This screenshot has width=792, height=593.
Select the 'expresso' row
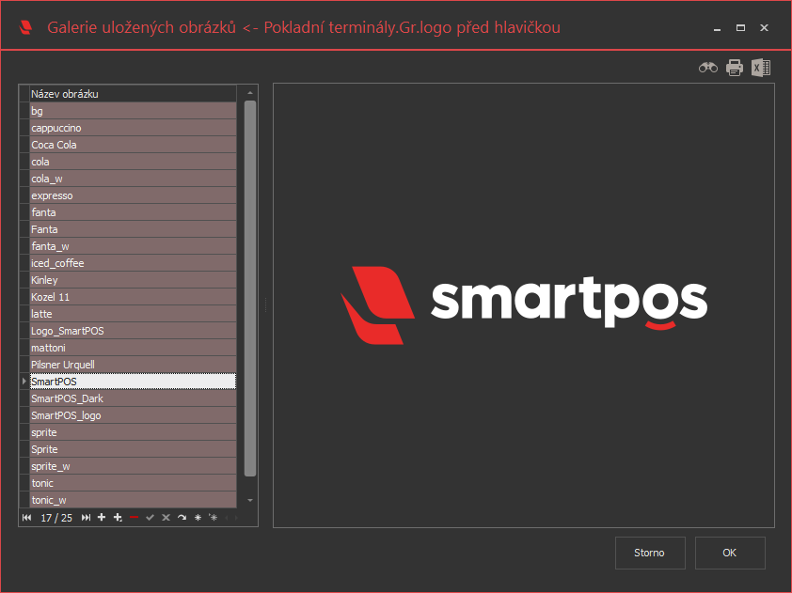[133, 195]
